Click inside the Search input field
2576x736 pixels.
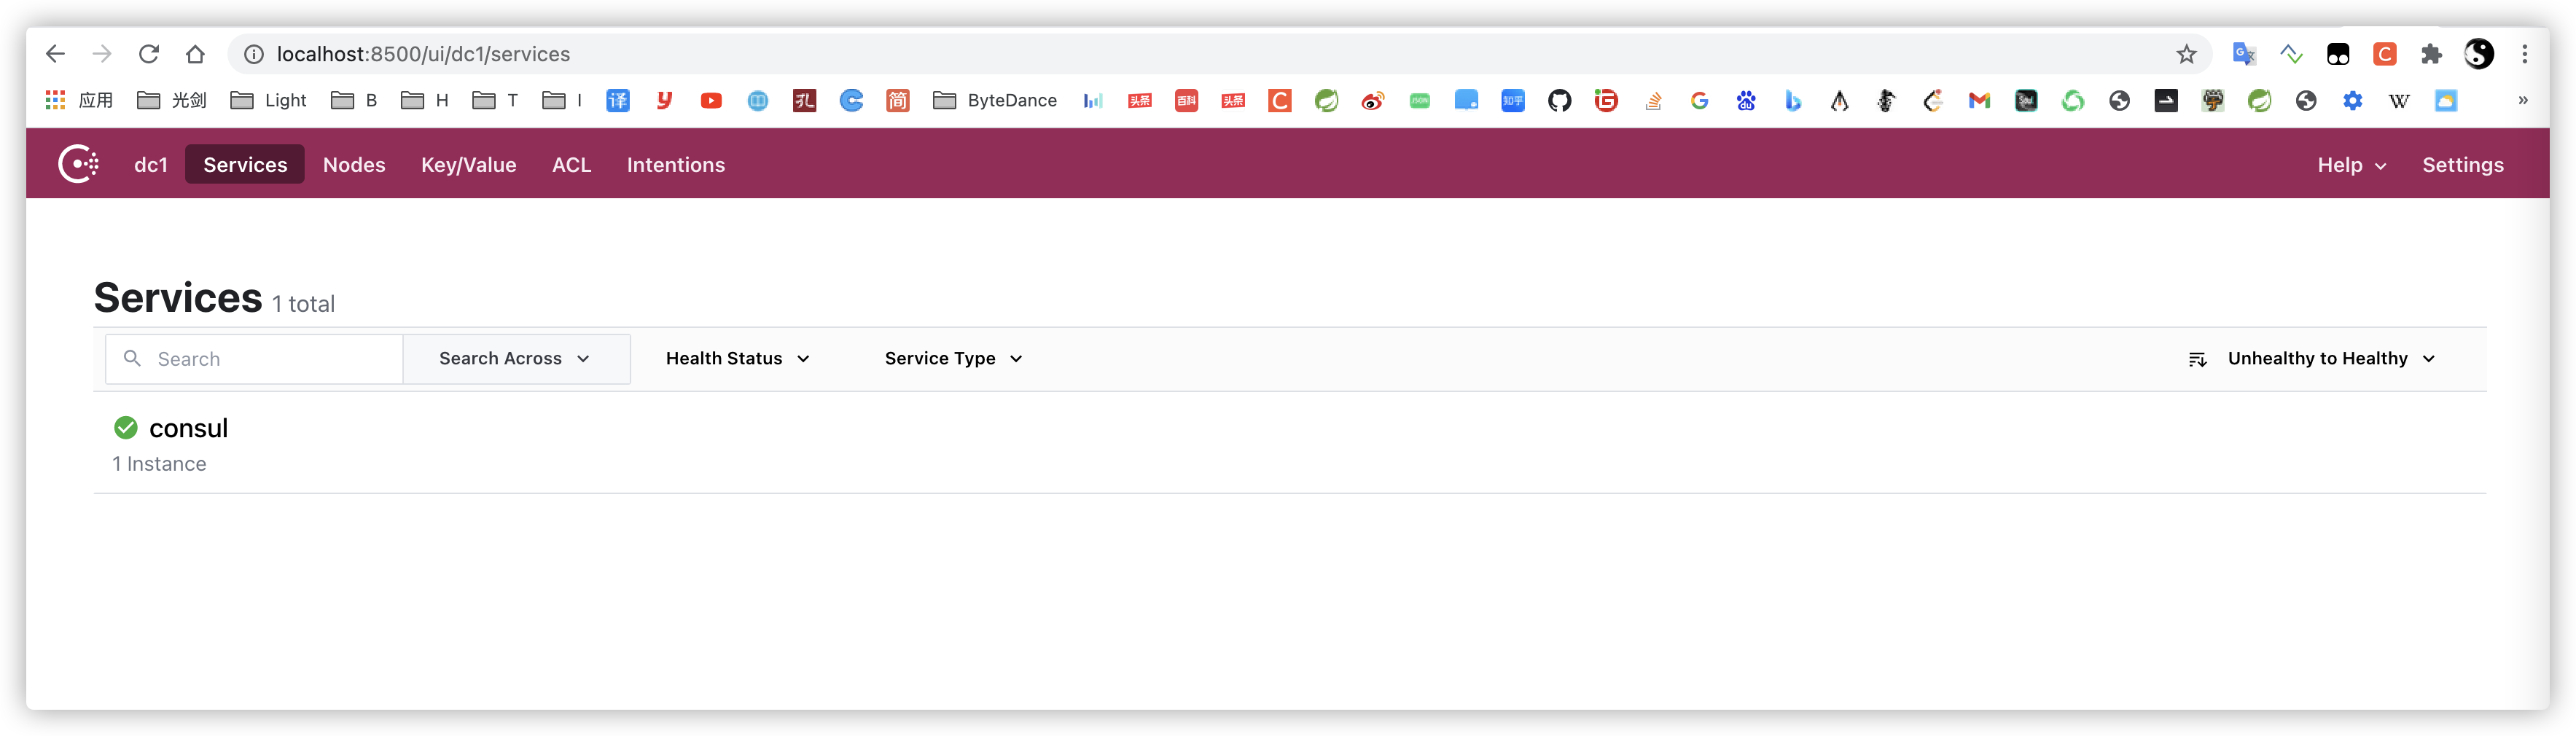(254, 359)
